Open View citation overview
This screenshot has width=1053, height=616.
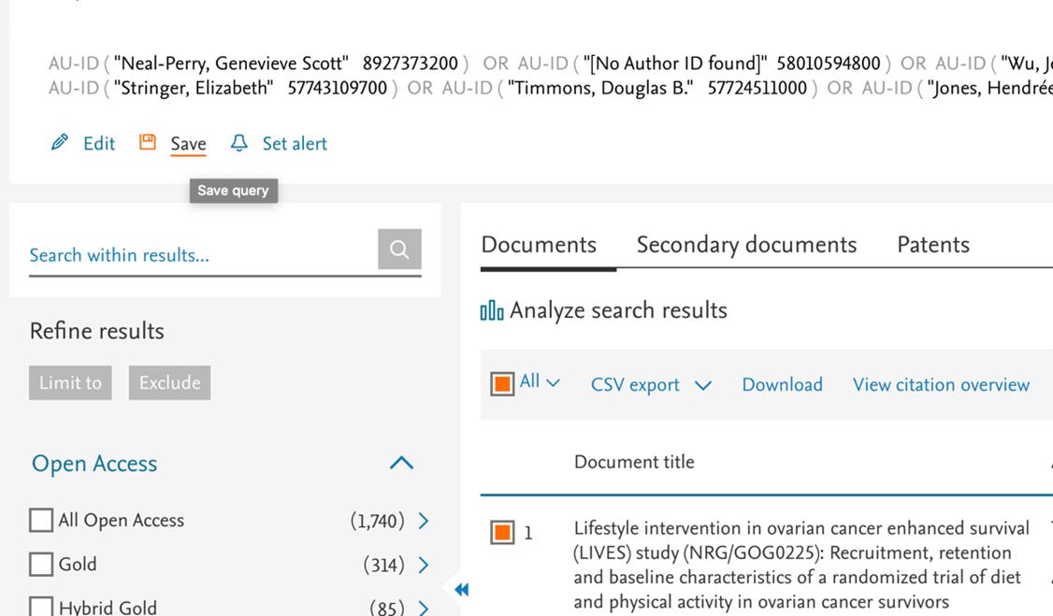(x=941, y=384)
